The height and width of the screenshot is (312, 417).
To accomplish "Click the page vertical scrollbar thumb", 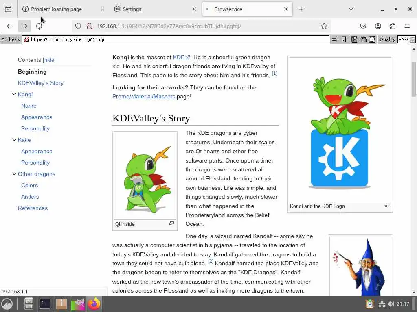I will (414, 79).
